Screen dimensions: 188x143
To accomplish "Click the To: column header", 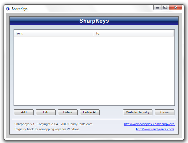I will (134, 33).
